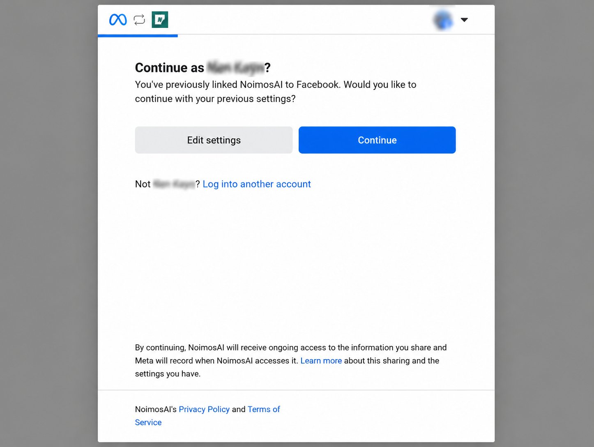Open Log into another account link
594x447 pixels.
257,184
